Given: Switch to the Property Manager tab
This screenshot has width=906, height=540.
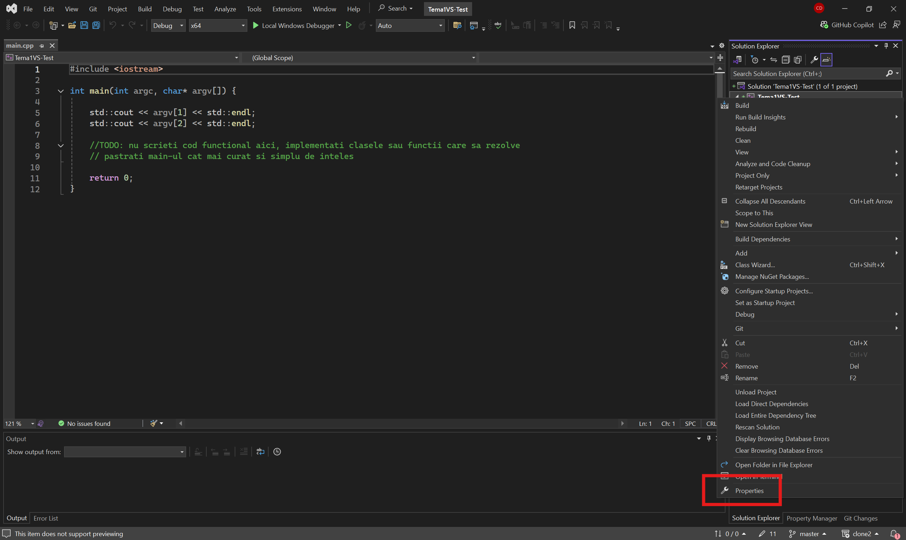Looking at the screenshot, I should pyautogui.click(x=812, y=518).
